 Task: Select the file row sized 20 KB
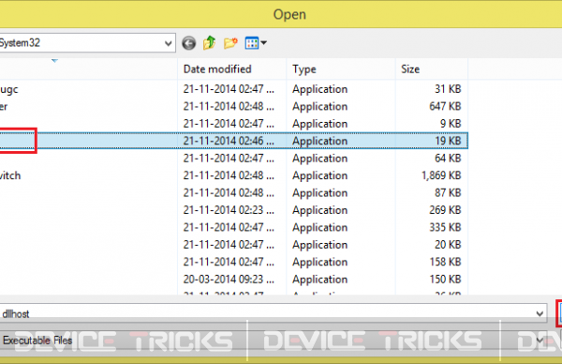pyautogui.click(x=233, y=245)
